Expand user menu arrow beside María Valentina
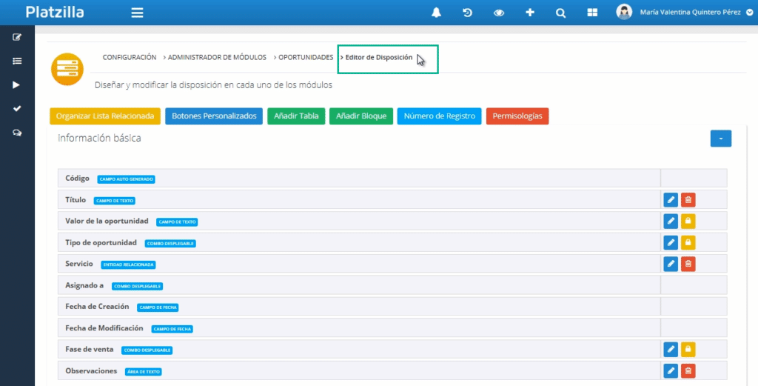Image resolution: width=758 pixels, height=386 pixels. pos(749,13)
